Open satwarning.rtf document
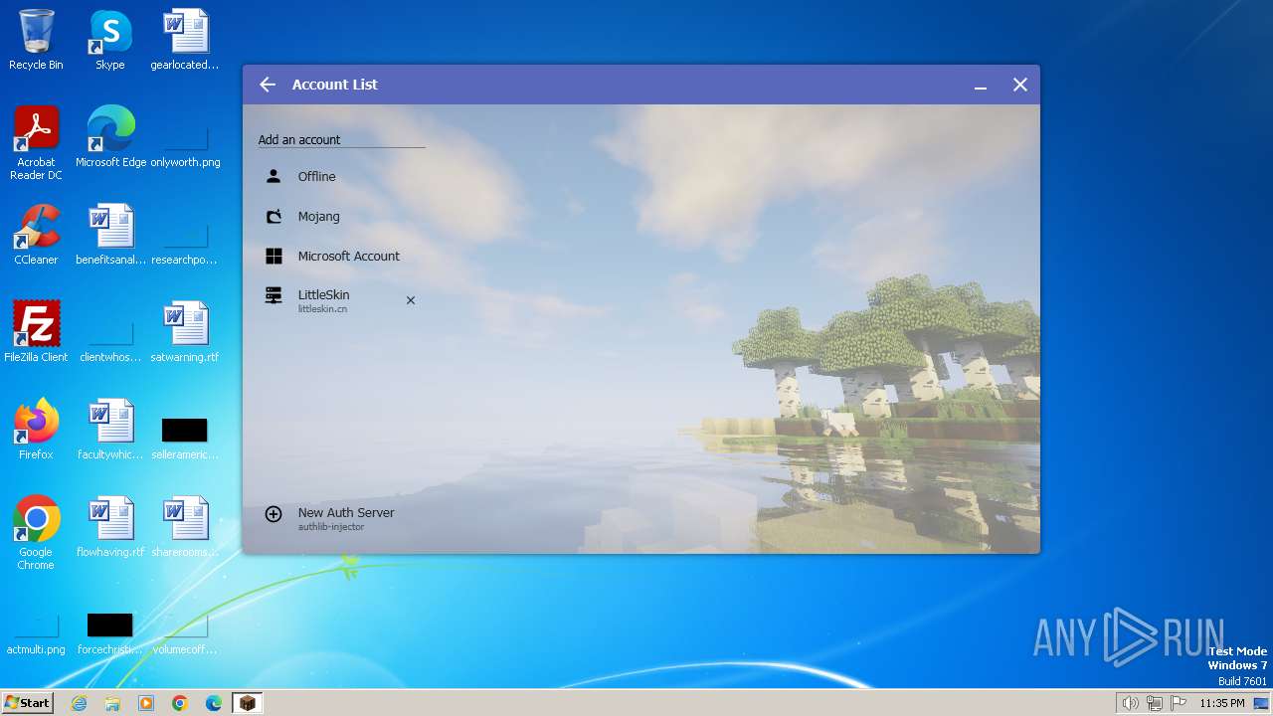This screenshot has width=1273, height=716. 185,332
